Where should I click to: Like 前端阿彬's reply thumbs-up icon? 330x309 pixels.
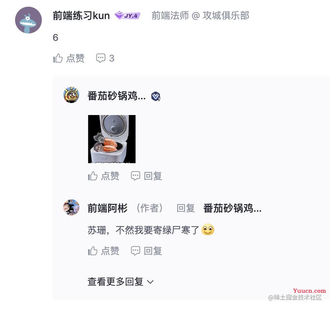point(93,251)
